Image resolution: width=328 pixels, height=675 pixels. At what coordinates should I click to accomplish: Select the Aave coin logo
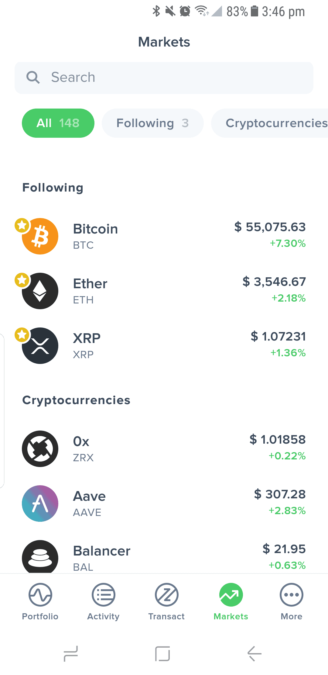[x=40, y=504]
